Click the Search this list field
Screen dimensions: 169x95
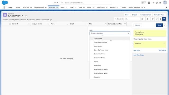click(x=127, y=19)
